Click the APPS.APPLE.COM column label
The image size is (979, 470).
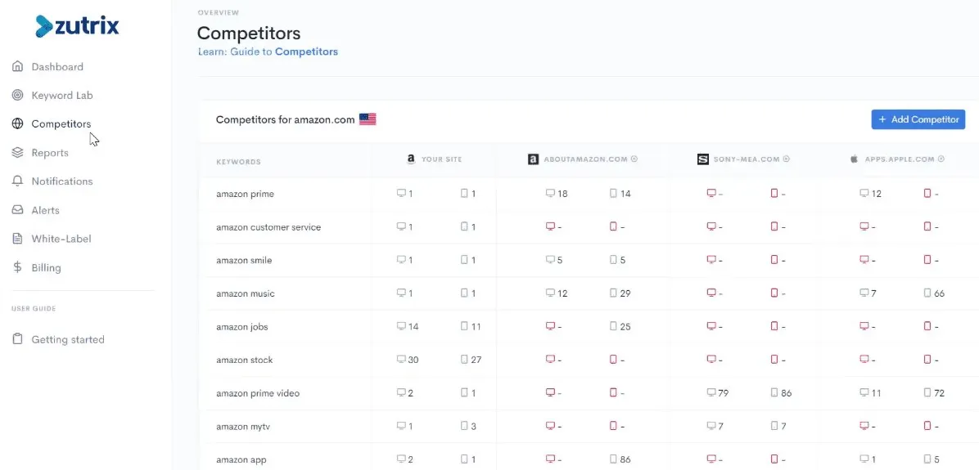(900, 159)
